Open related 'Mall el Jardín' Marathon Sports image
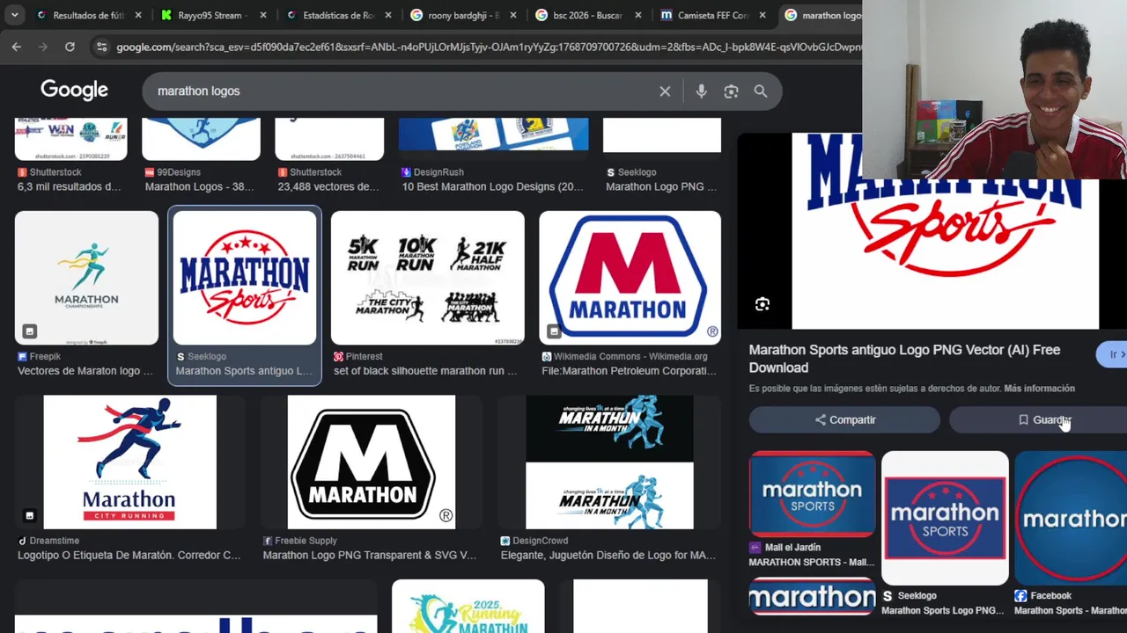Screen dimensions: 1127x633 [x=812, y=494]
